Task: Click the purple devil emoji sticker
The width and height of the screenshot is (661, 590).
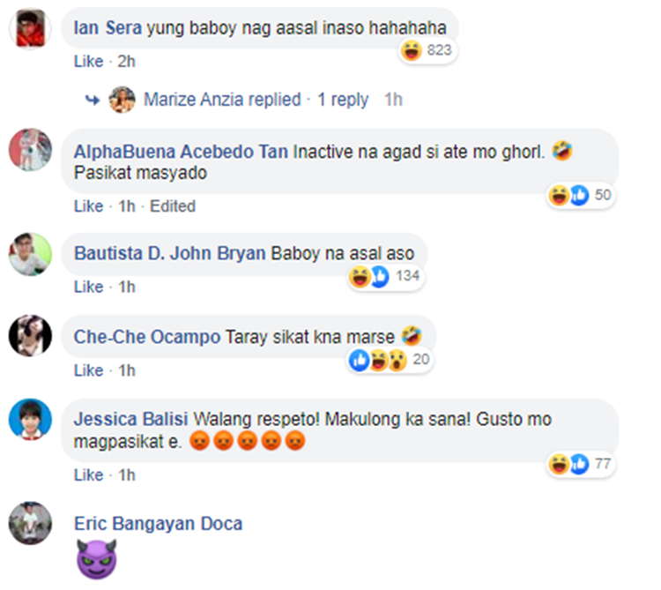Action: pyautogui.click(x=97, y=559)
